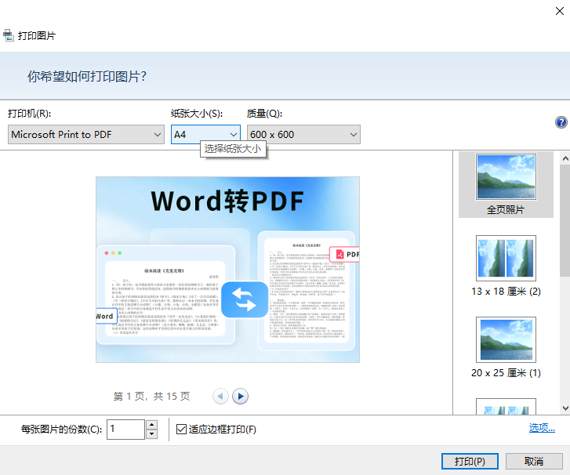
Task: Go to the previous page with the left arrow
Action: (220, 396)
